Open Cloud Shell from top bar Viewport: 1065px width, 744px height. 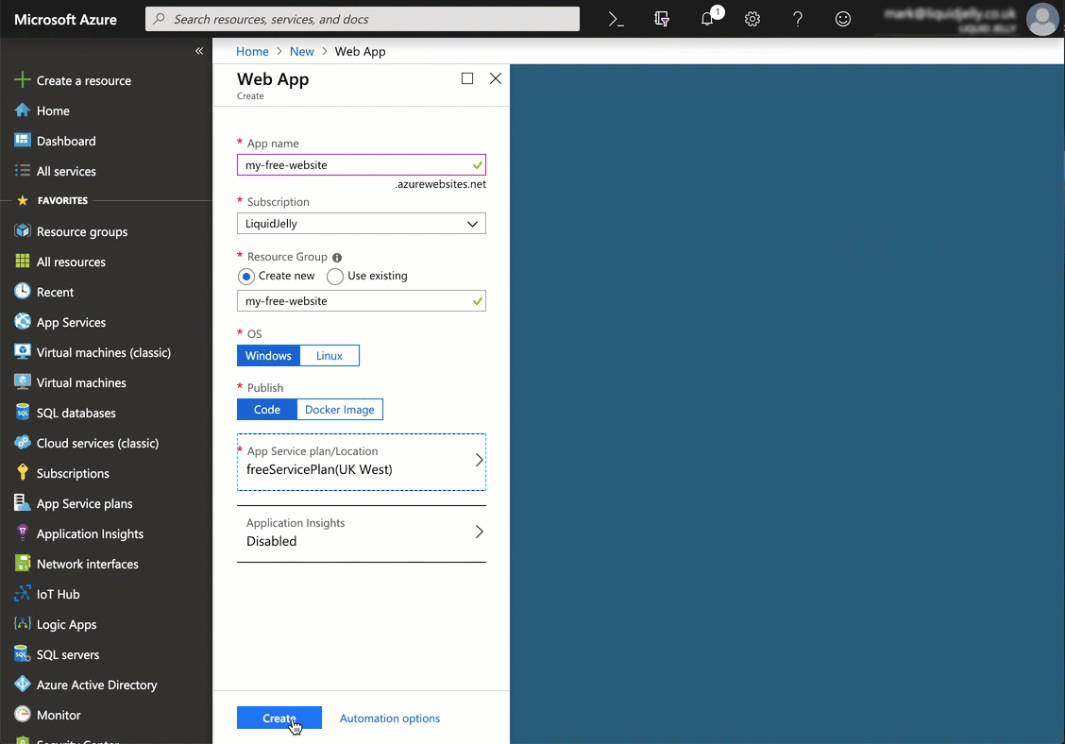click(x=616, y=19)
